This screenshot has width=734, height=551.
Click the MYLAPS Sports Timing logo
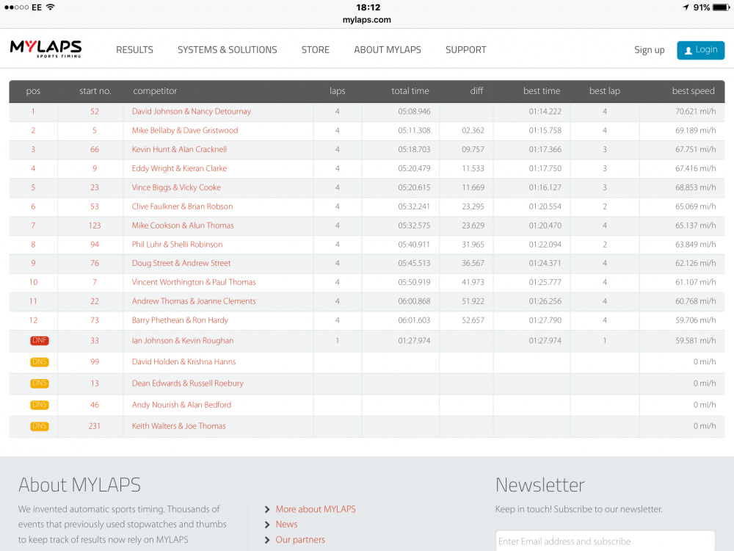[46, 49]
